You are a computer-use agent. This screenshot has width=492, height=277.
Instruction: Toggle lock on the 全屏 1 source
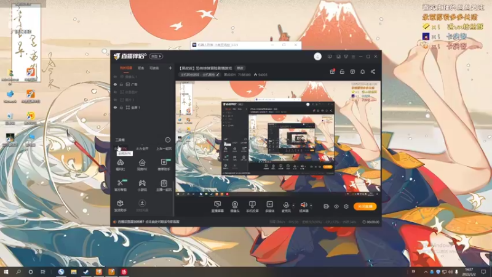coord(121,107)
